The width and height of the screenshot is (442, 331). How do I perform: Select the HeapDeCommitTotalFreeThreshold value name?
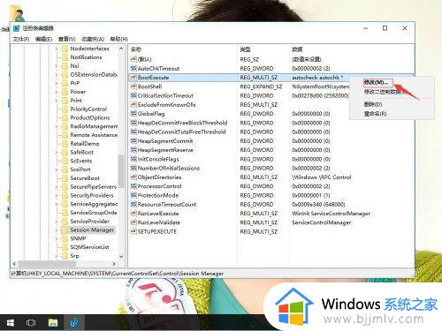pyautogui.click(x=182, y=132)
